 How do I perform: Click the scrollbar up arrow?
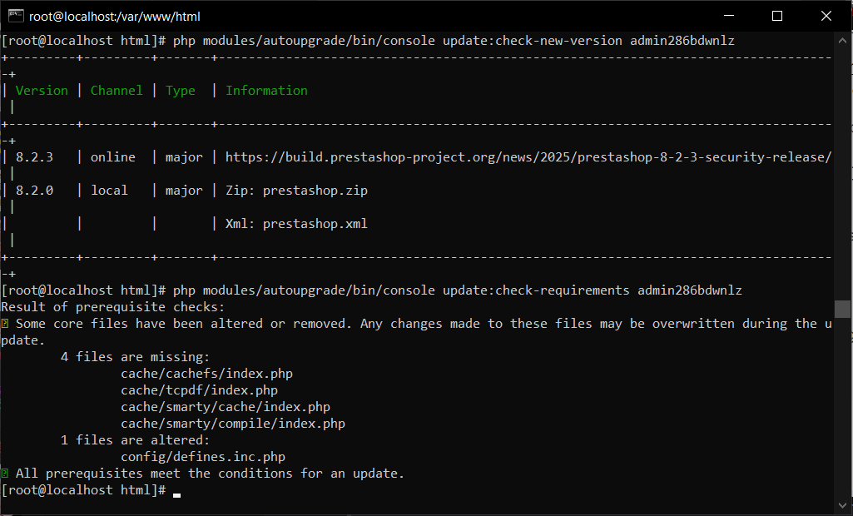click(x=843, y=39)
